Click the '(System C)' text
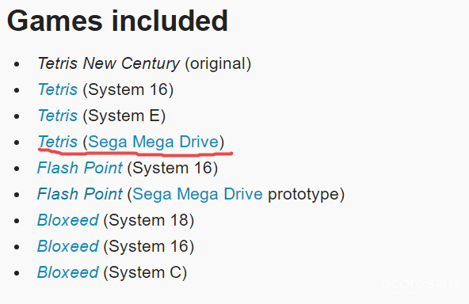469x304 pixels. click(x=145, y=272)
